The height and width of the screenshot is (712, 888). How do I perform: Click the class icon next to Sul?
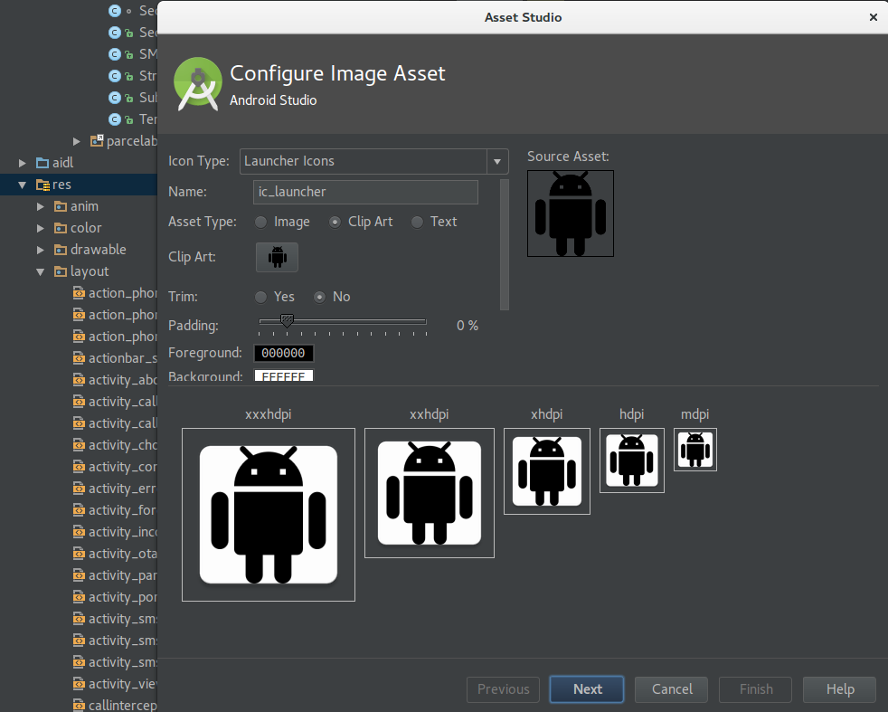[115, 98]
